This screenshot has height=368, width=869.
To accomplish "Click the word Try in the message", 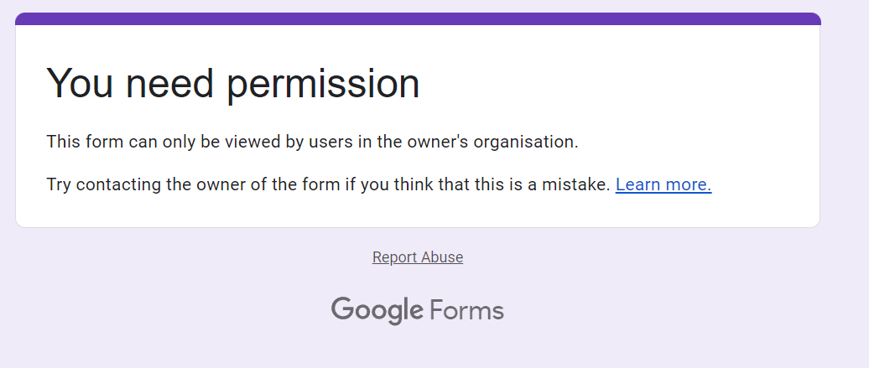I will click(x=59, y=184).
